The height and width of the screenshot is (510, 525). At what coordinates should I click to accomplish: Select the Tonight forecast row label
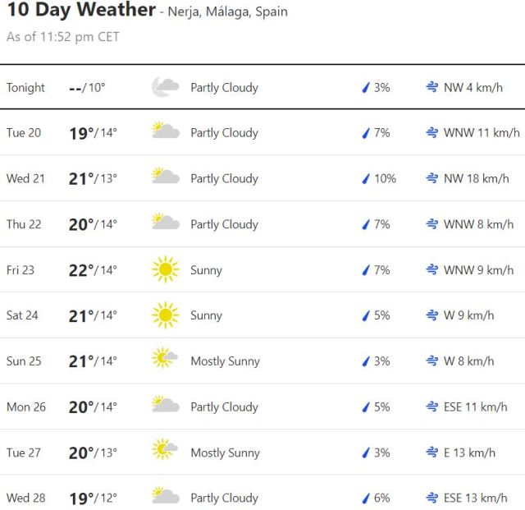click(25, 88)
